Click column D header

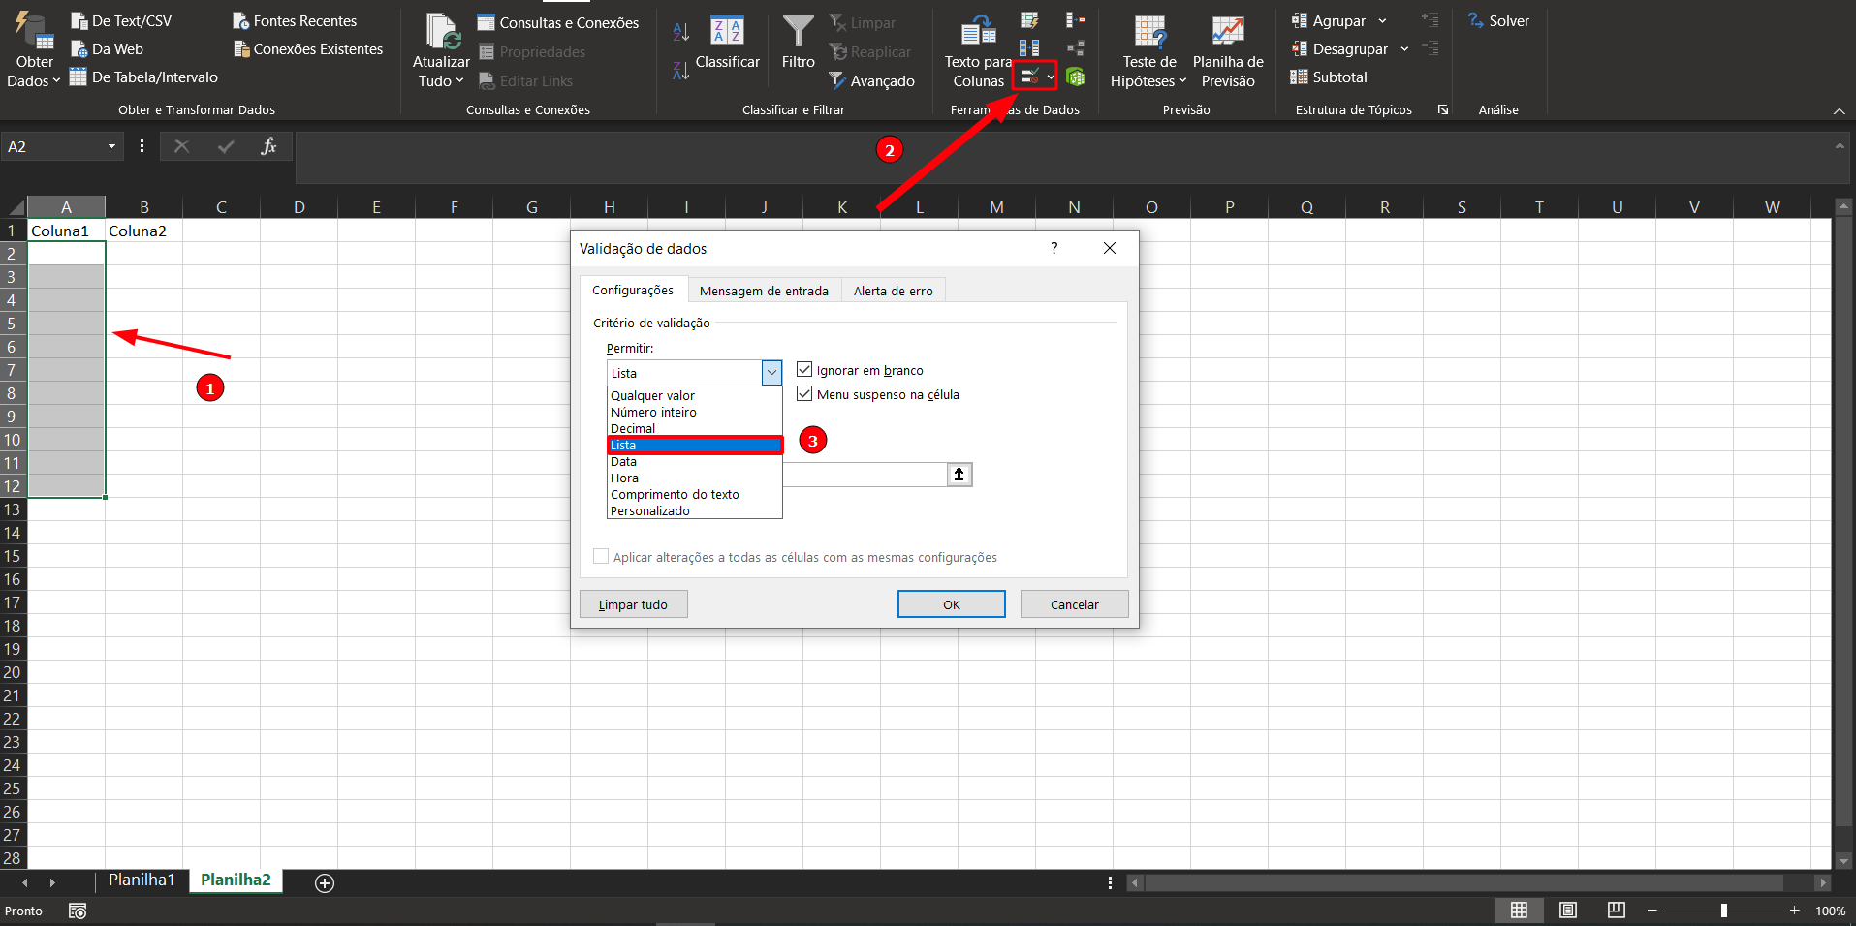(x=299, y=206)
